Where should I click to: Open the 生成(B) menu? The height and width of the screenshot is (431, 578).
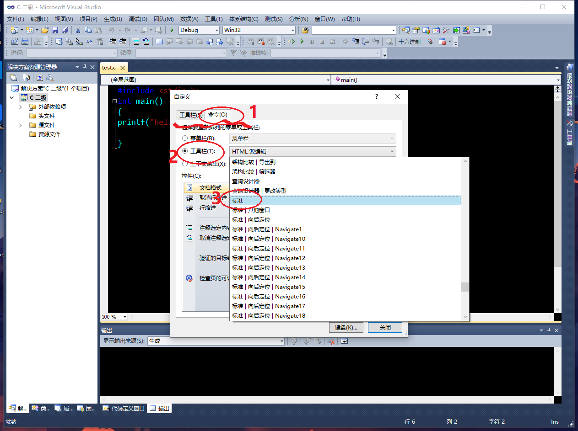113,19
